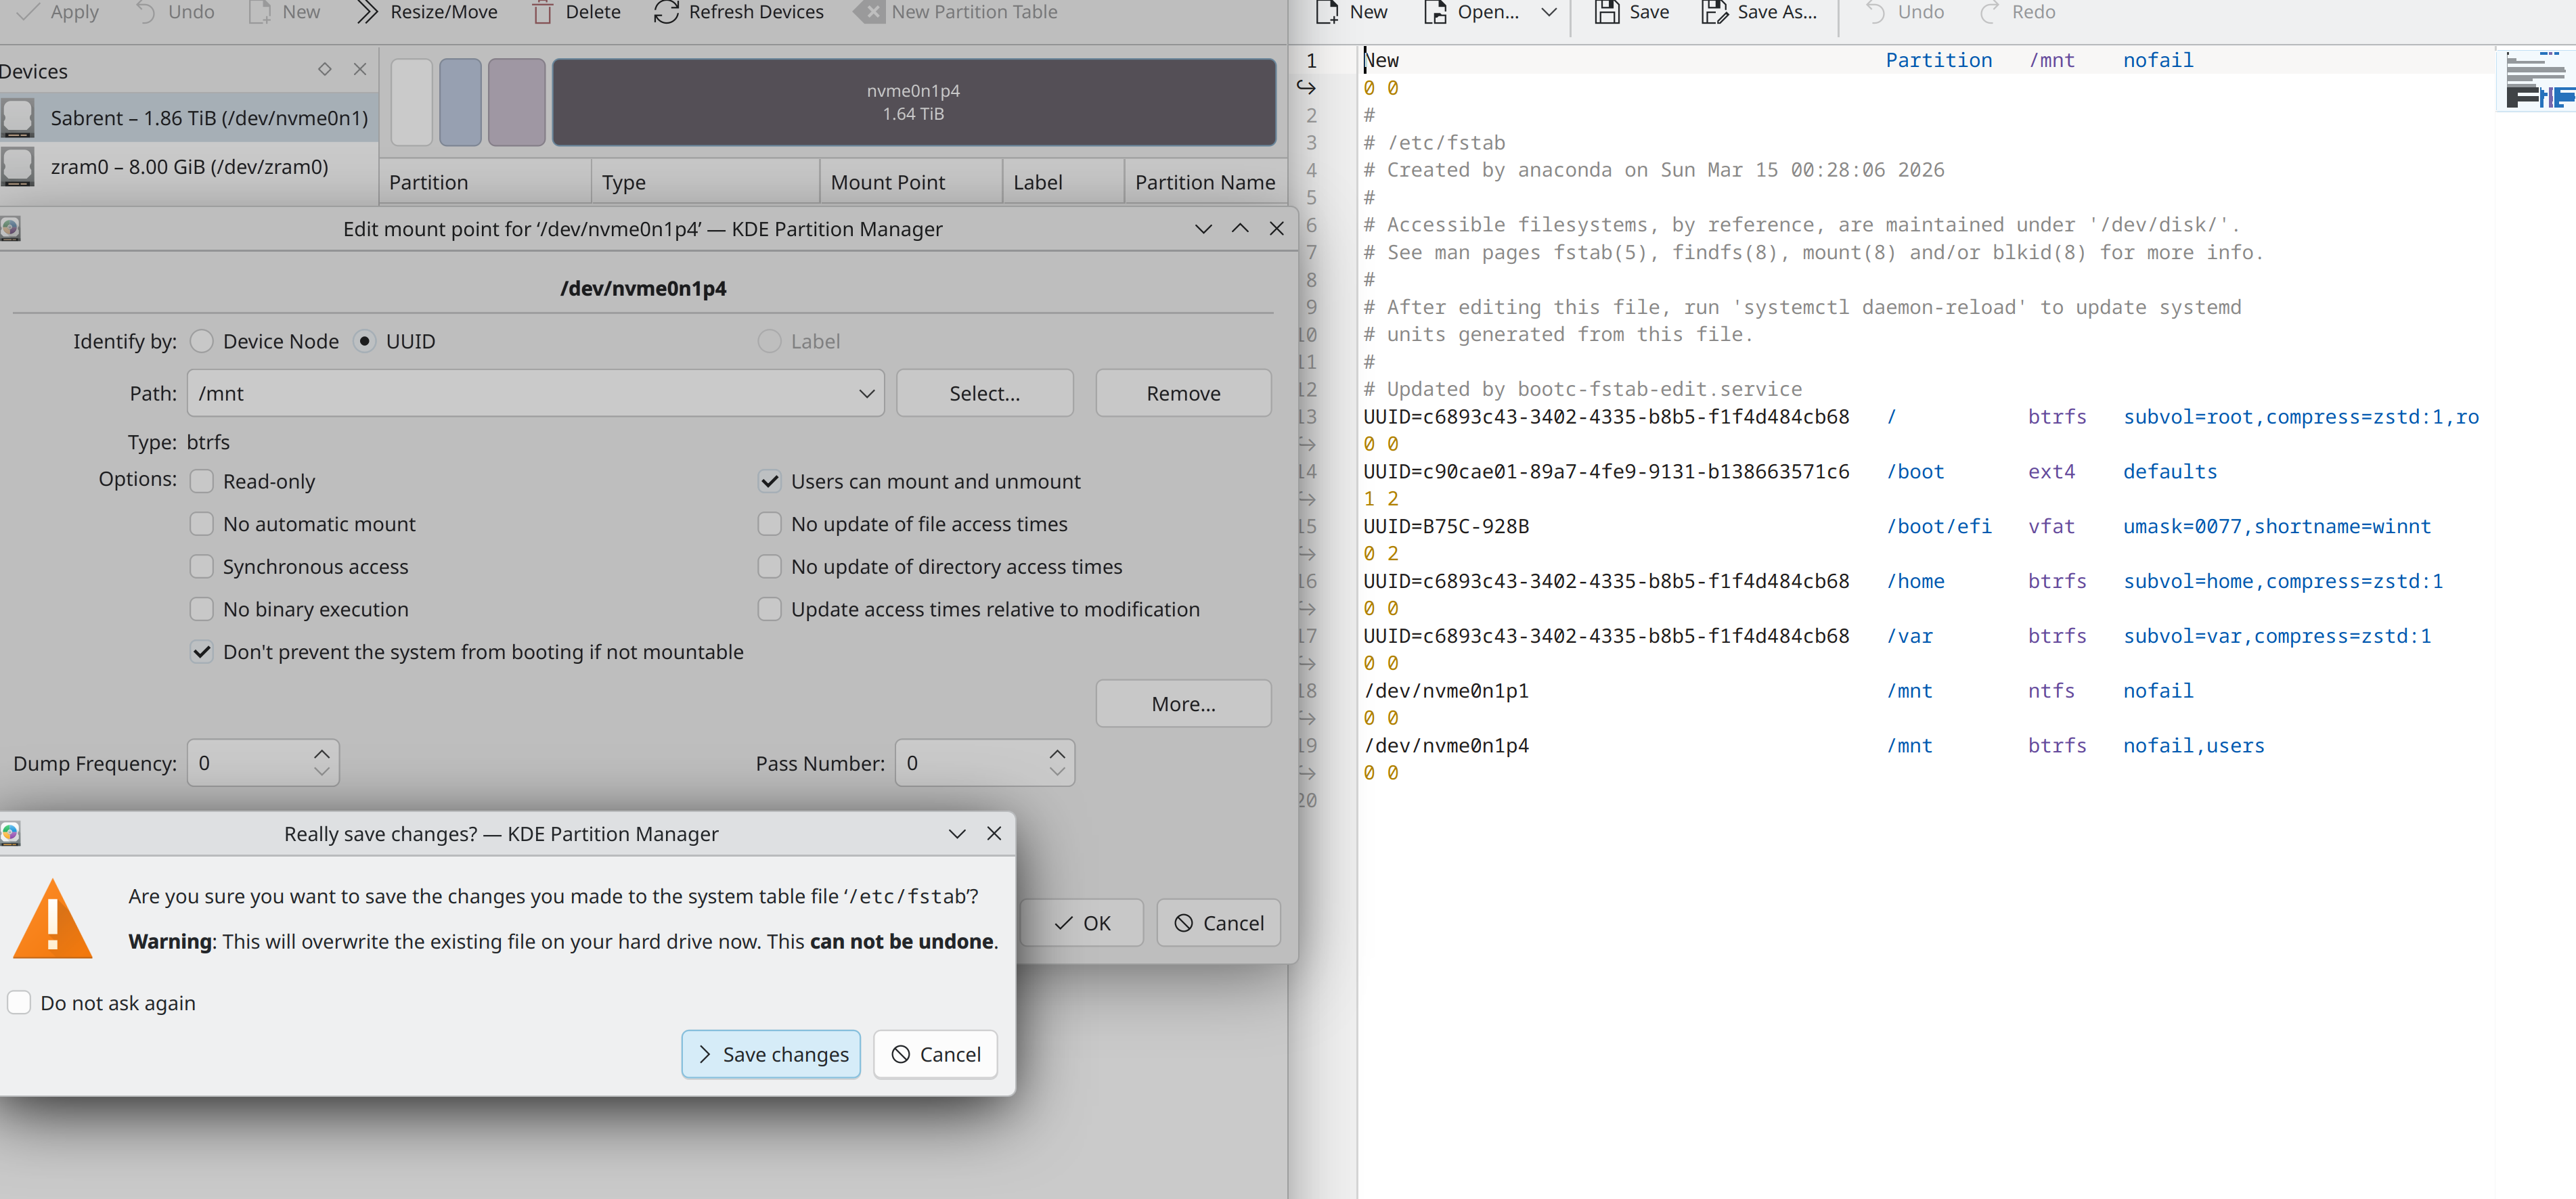
Task: Click the nvme0n1p4 1.64 TiB partition bar
Action: (x=913, y=102)
